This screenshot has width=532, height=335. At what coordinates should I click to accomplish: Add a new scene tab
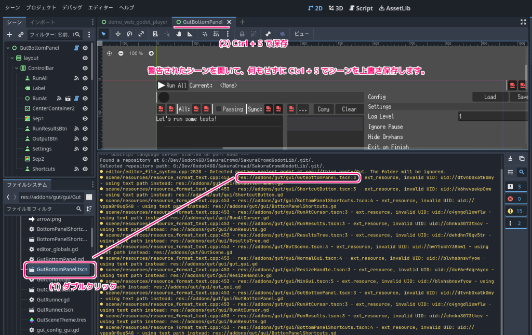click(x=242, y=22)
